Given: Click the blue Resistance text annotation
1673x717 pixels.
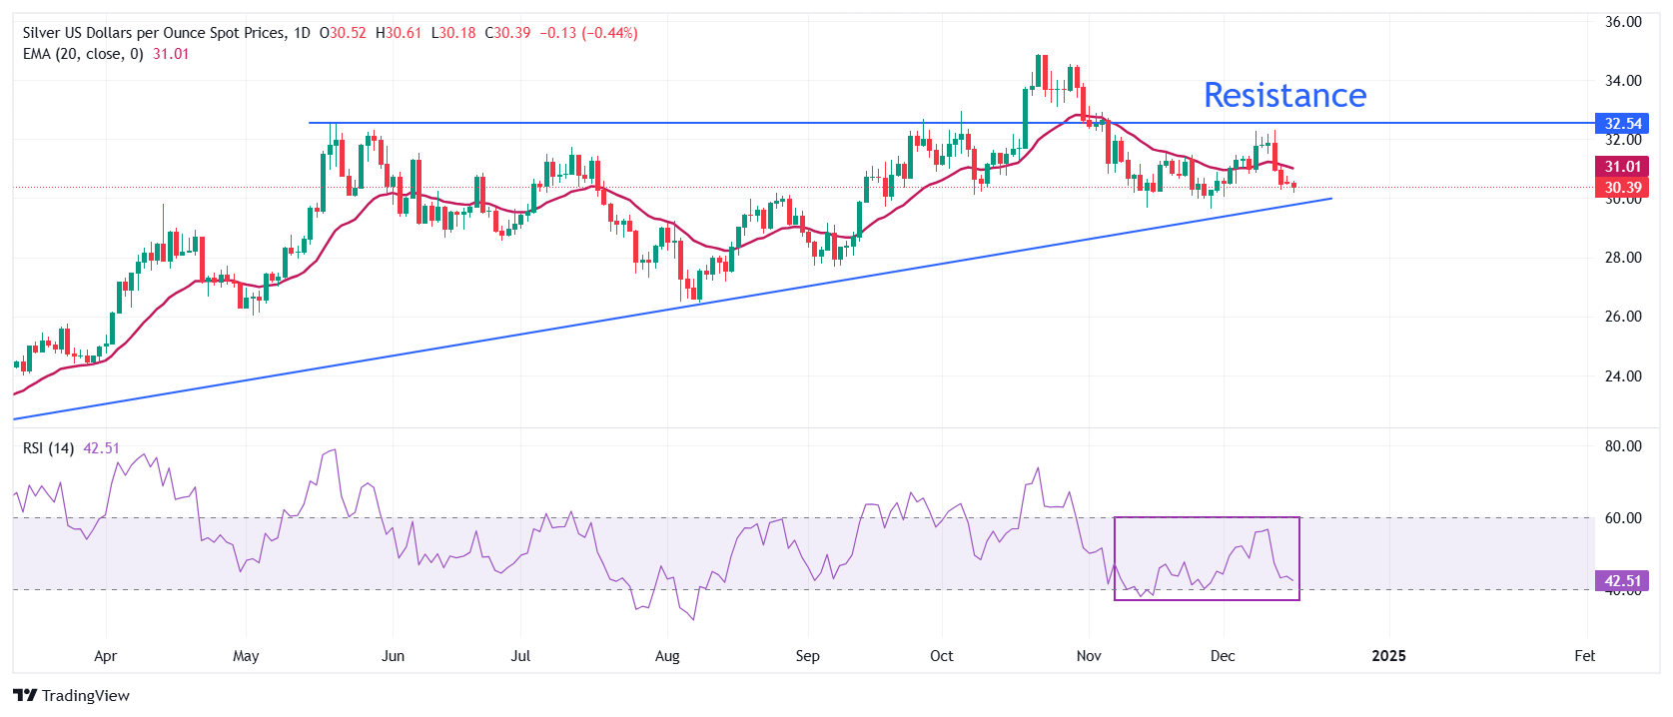Looking at the screenshot, I should coord(1284,95).
